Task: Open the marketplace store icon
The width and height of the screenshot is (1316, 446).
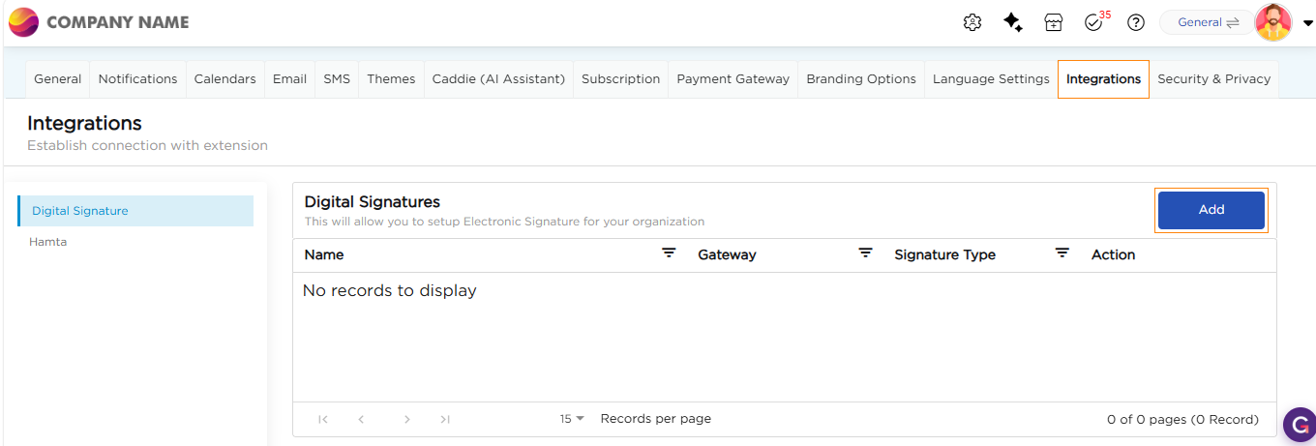Action: [1054, 22]
